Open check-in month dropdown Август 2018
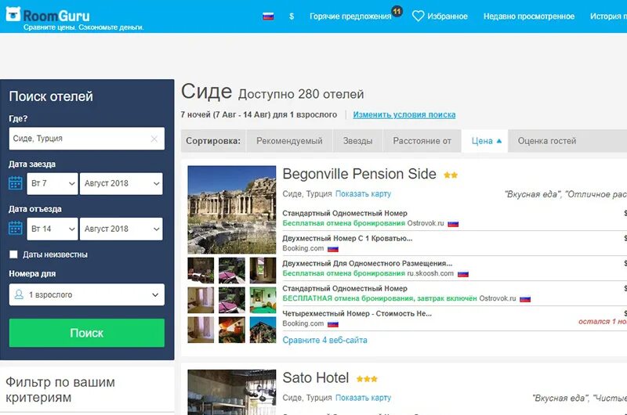The image size is (627, 415). [121, 183]
